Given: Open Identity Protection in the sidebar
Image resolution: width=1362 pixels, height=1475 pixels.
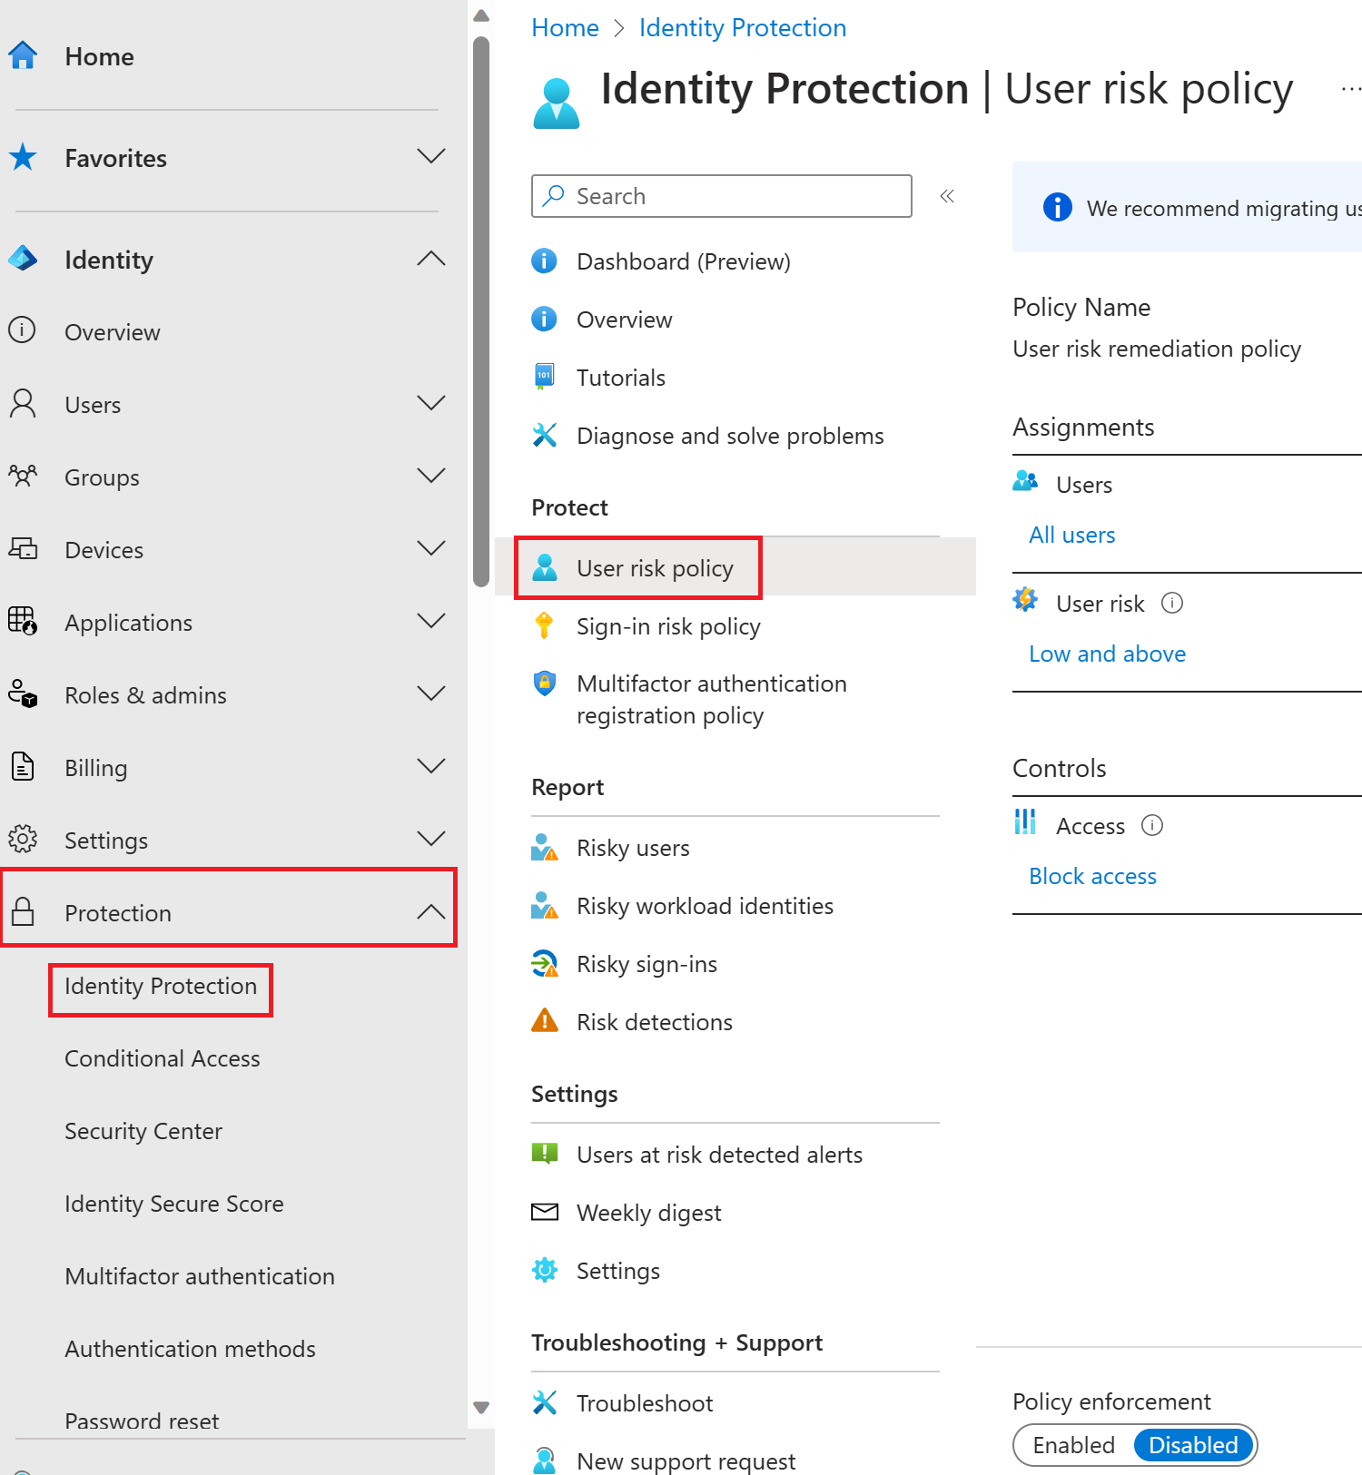Looking at the screenshot, I should click(161, 987).
